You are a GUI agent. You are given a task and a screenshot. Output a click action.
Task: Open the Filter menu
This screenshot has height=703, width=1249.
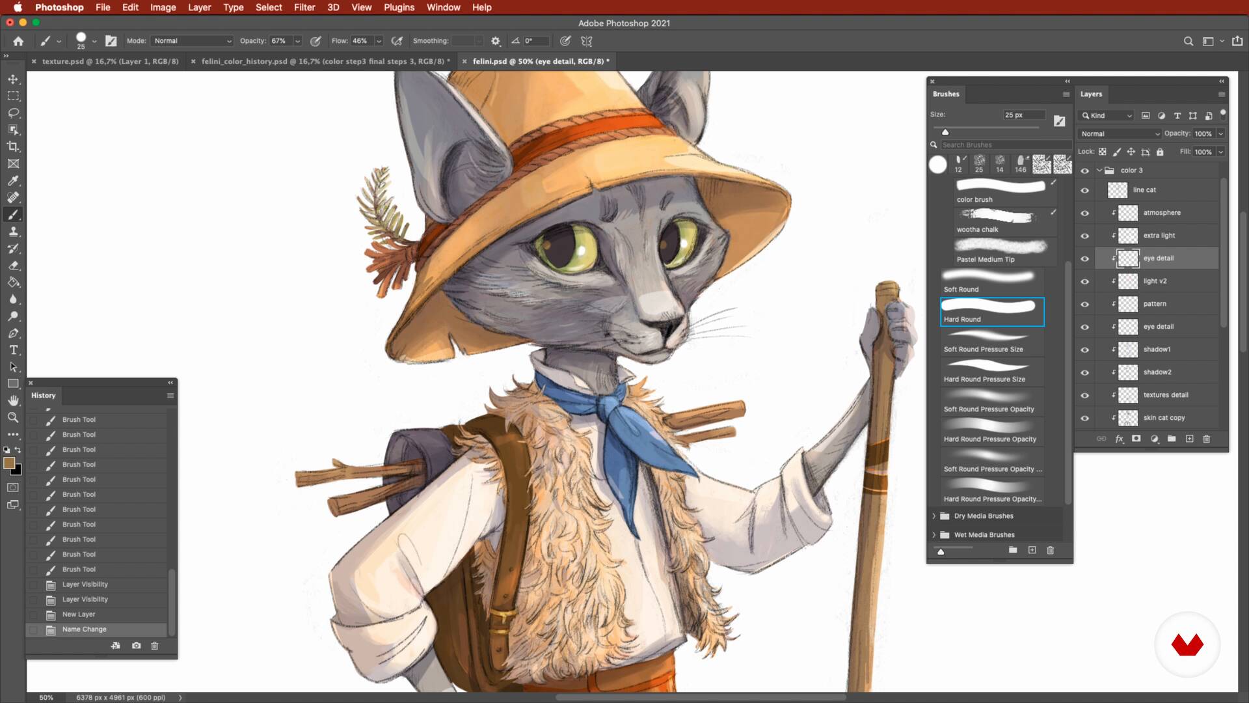coord(304,7)
